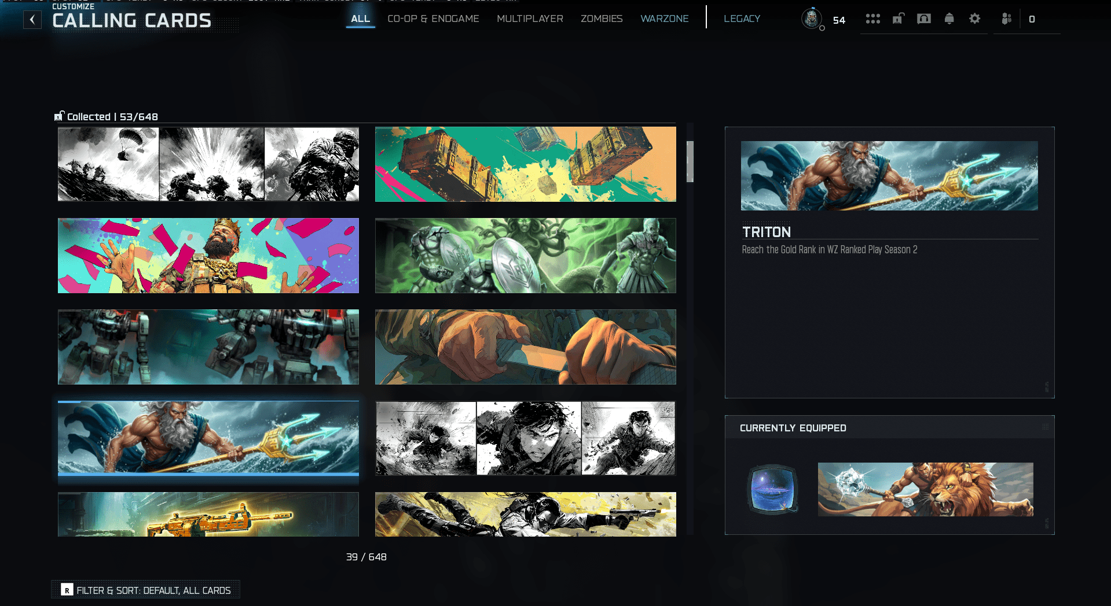This screenshot has height=606, width=1111.
Task: Click the calling card list scrollbar
Action: tap(690, 162)
